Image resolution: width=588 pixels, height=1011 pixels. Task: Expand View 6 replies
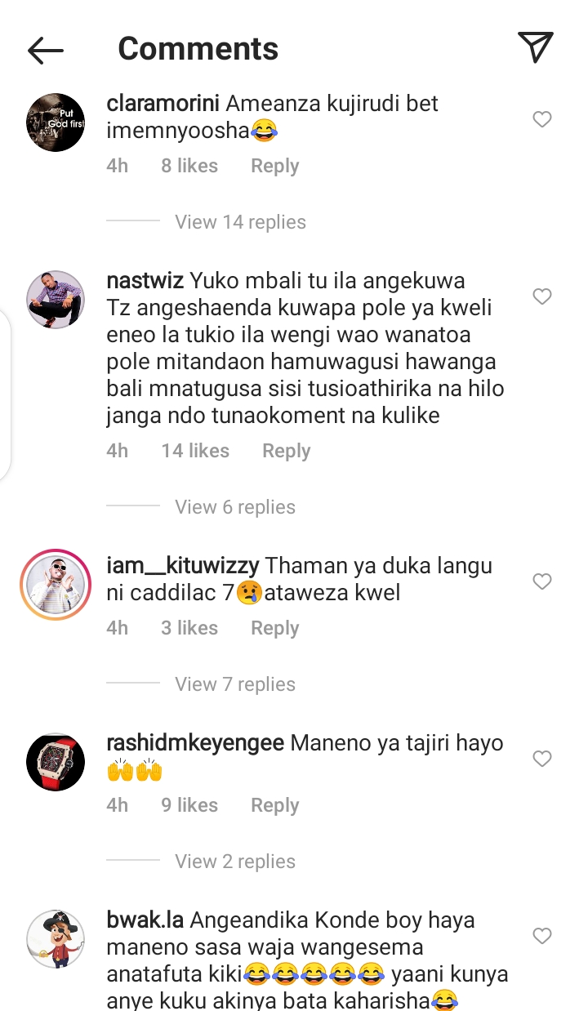point(235,507)
